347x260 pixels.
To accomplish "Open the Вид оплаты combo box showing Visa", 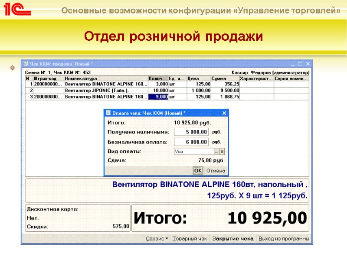I will pos(195,152).
